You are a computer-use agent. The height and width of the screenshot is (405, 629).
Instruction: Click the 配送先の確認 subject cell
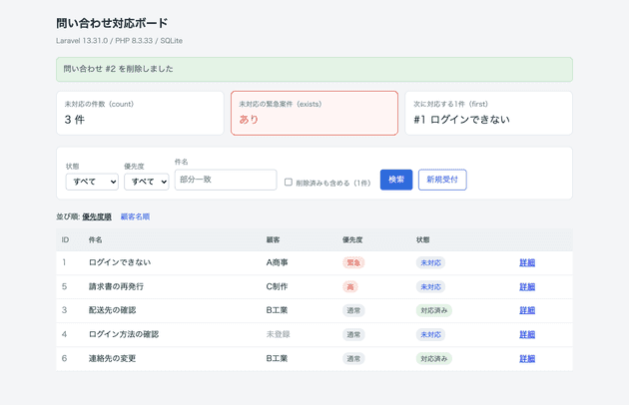[112, 310]
